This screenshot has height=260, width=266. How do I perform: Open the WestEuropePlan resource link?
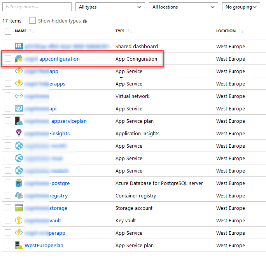(44, 246)
